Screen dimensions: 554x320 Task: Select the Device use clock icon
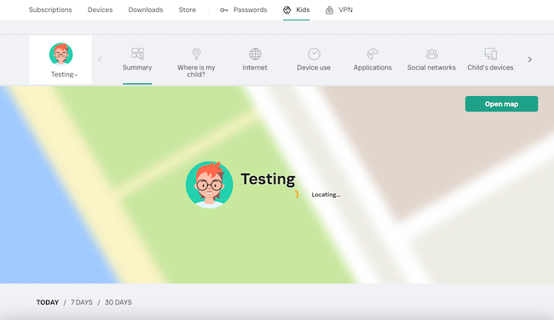[315, 54]
